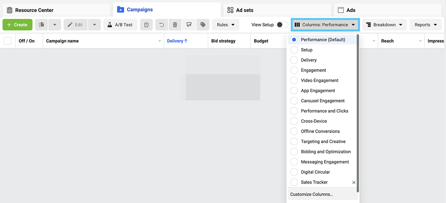
Task: Remove the Sales Tracker preset with X
Action: pos(353,183)
